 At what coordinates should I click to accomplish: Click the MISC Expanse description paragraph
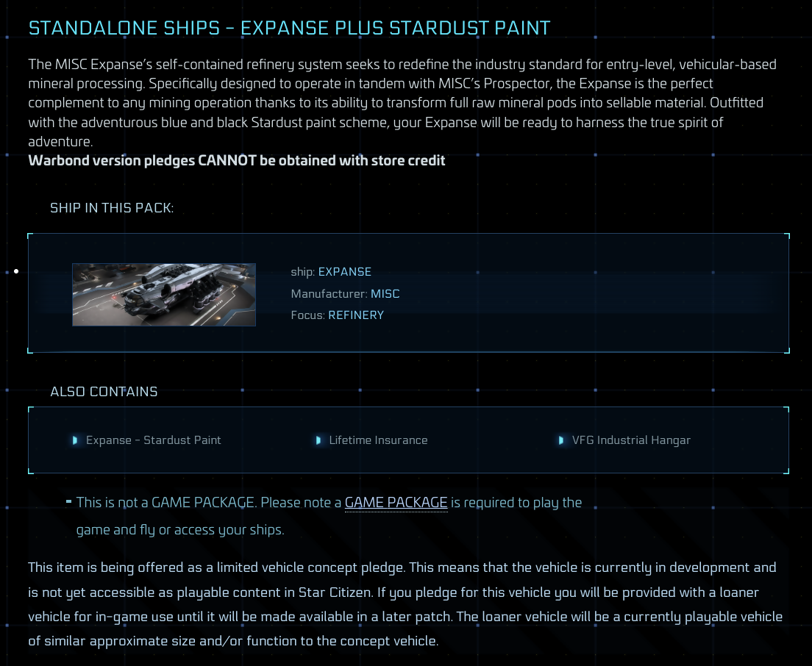pos(402,102)
